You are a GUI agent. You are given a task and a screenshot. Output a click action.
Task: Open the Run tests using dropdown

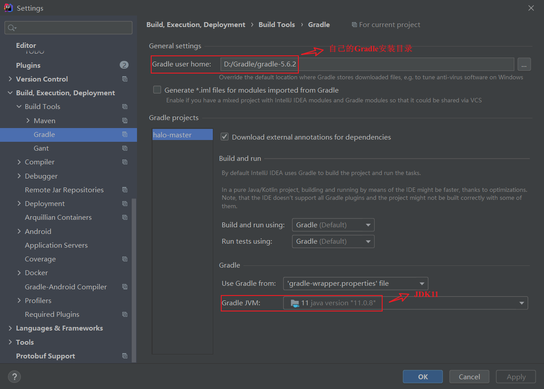click(333, 241)
